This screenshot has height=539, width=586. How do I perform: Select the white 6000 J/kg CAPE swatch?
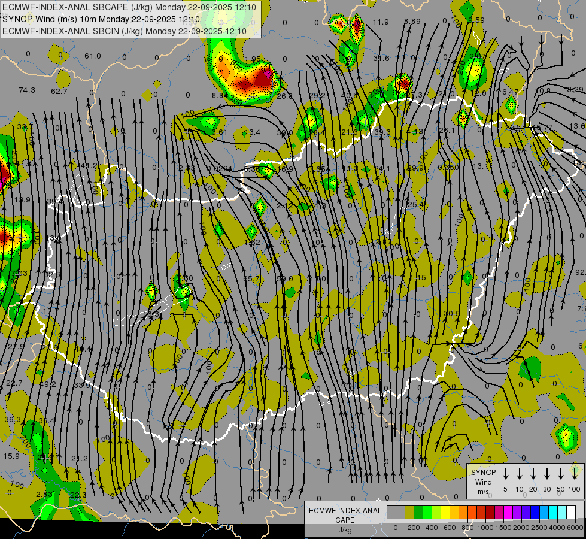(571, 512)
